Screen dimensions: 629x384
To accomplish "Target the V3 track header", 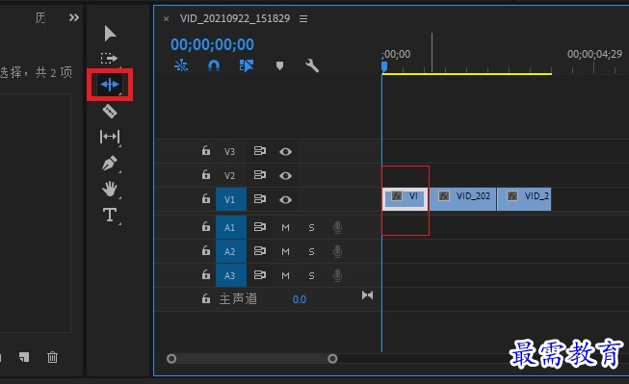I will tap(229, 151).
